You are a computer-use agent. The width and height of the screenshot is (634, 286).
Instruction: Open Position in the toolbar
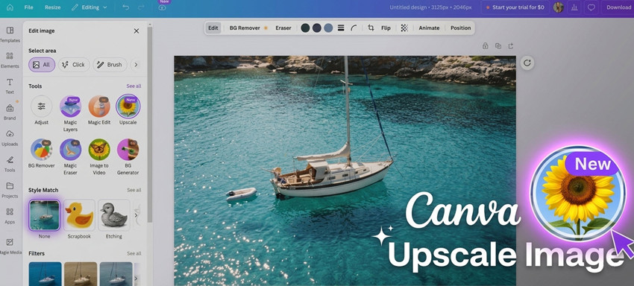tap(460, 28)
